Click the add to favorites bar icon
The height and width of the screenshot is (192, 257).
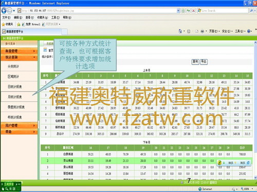(x=19, y=24)
